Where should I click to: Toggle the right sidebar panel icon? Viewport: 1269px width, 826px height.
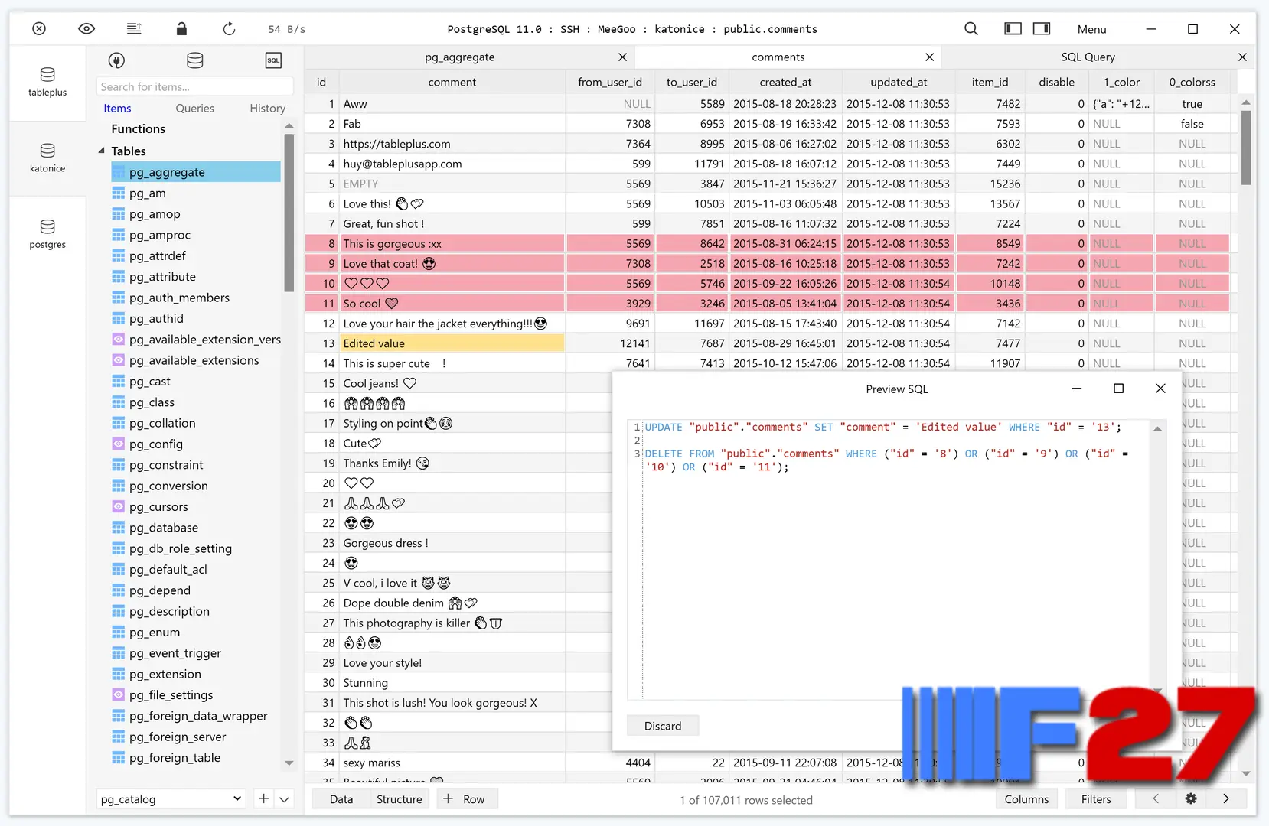coord(1042,29)
